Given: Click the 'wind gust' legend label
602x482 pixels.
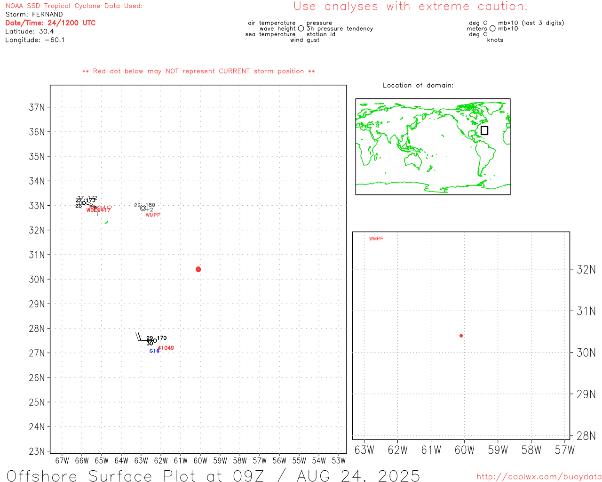Looking at the screenshot, I should click(305, 40).
